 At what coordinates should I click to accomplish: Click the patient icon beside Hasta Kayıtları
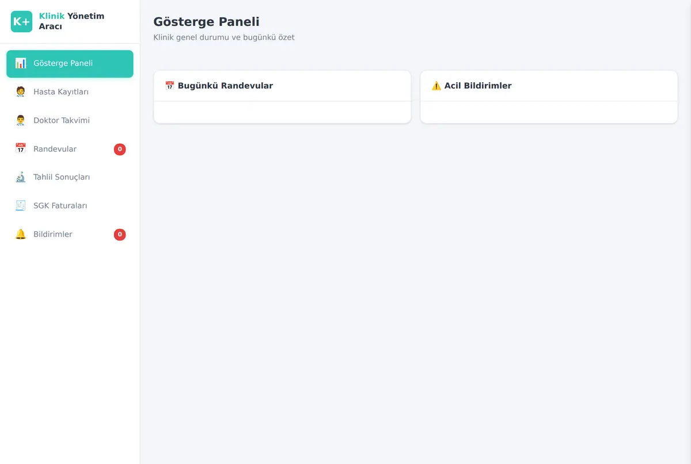pos(21,92)
